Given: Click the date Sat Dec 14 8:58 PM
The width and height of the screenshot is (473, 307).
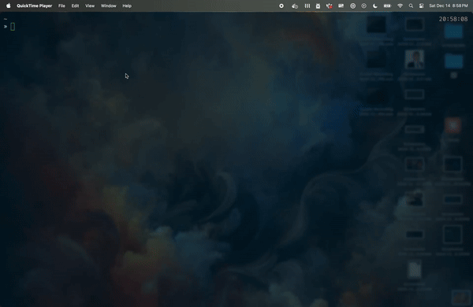Looking at the screenshot, I should click(449, 6).
